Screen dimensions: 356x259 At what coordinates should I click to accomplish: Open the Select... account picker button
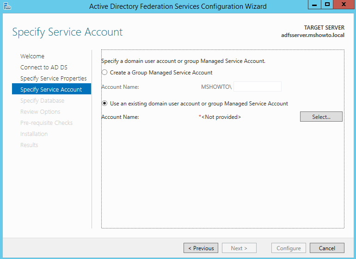[321, 117]
